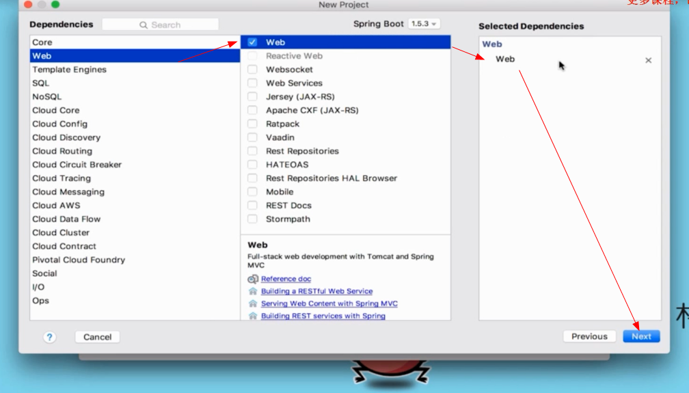Click house icon beside Building a RESTful Web Service
Screen dimensions: 689x393
[253, 291]
